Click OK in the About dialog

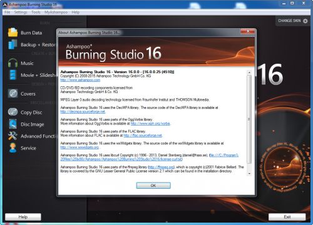[153, 186]
